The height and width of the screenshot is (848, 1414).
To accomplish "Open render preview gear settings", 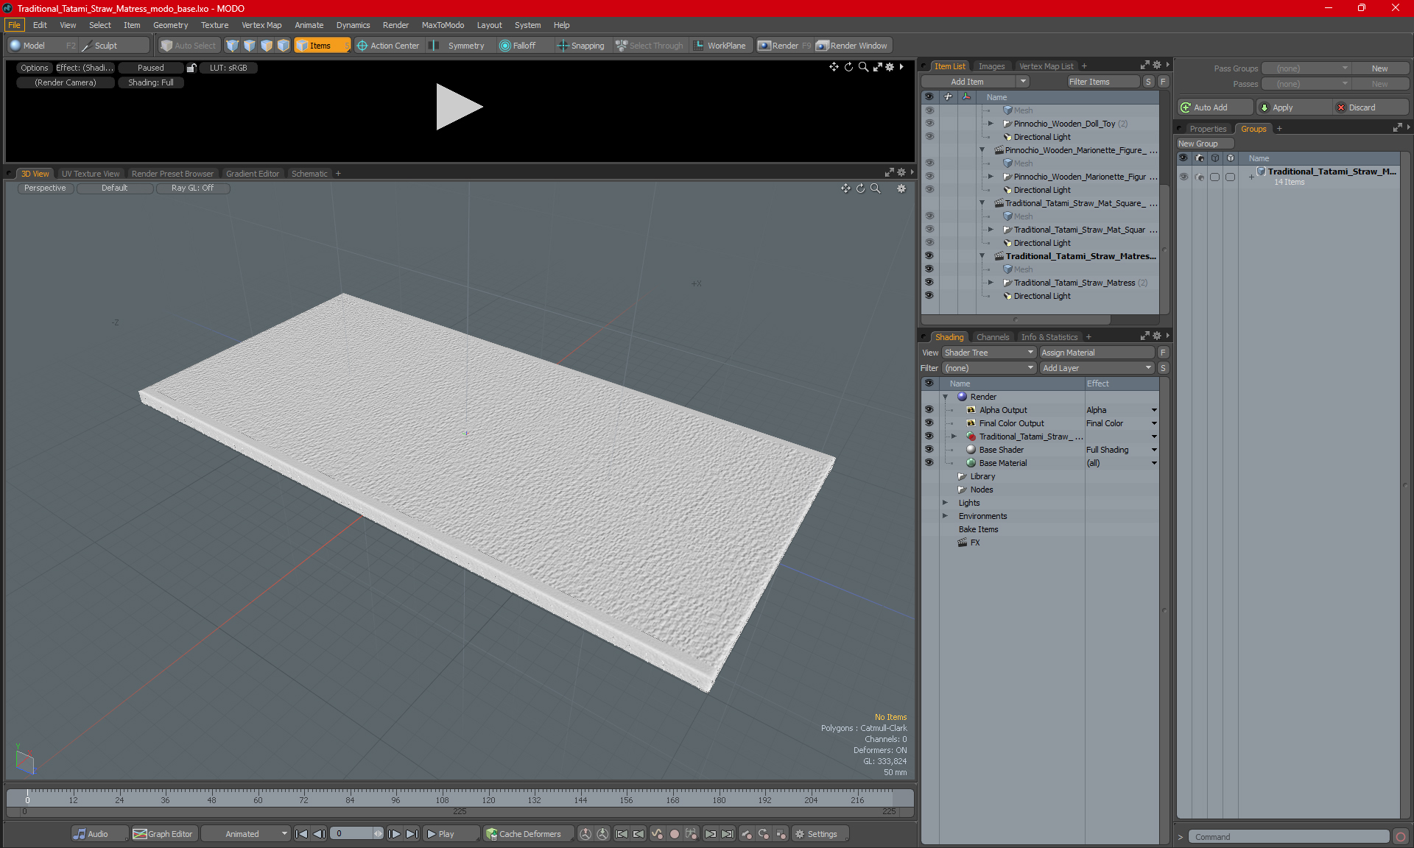I will [890, 67].
